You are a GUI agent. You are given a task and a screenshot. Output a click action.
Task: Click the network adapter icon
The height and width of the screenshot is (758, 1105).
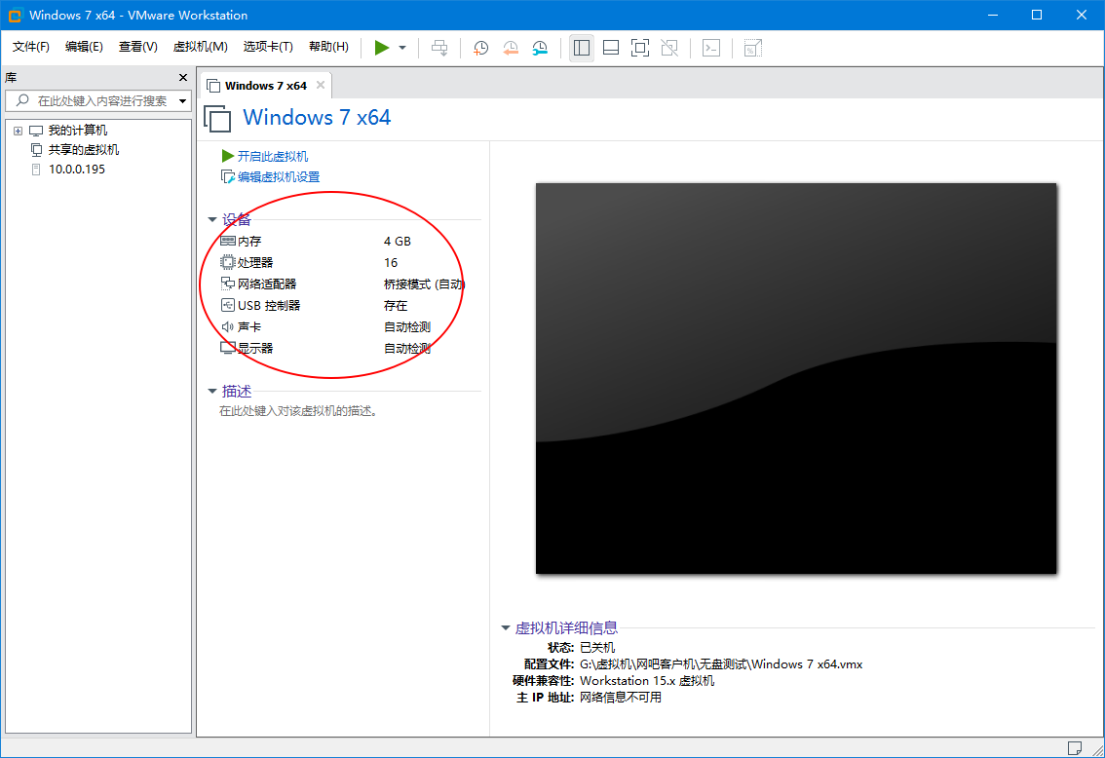point(228,284)
